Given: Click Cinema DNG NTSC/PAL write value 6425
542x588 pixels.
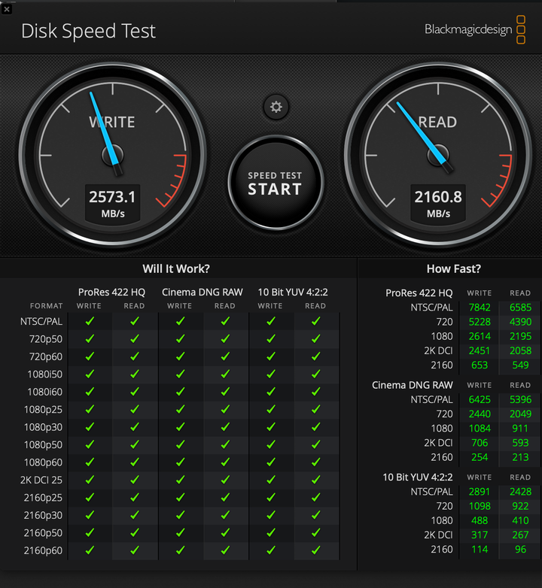Looking at the screenshot, I should pos(480,400).
